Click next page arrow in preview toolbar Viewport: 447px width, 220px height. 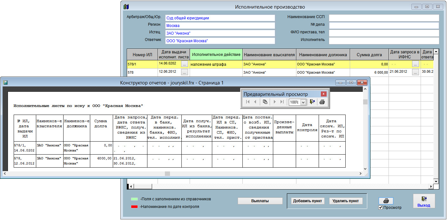click(274, 102)
